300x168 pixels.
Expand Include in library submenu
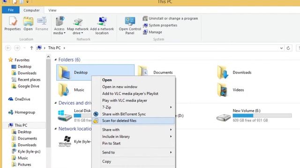133,136
